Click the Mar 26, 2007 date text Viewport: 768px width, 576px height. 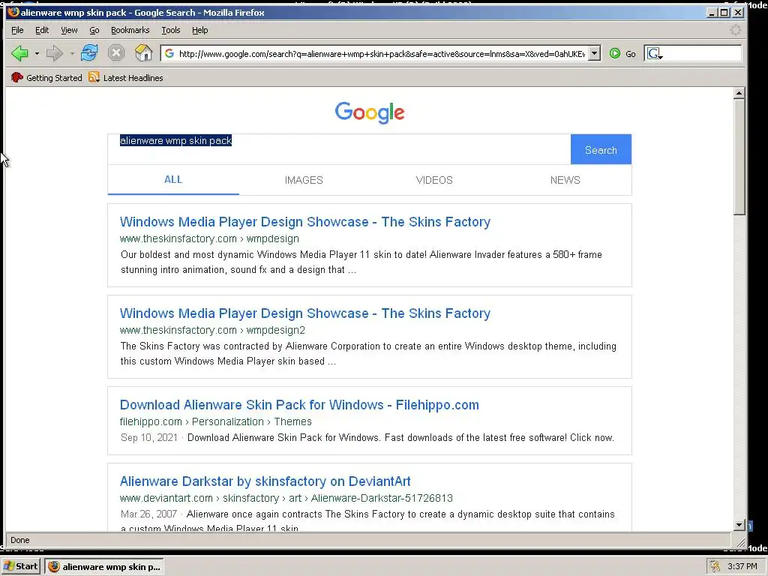pyautogui.click(x=149, y=514)
